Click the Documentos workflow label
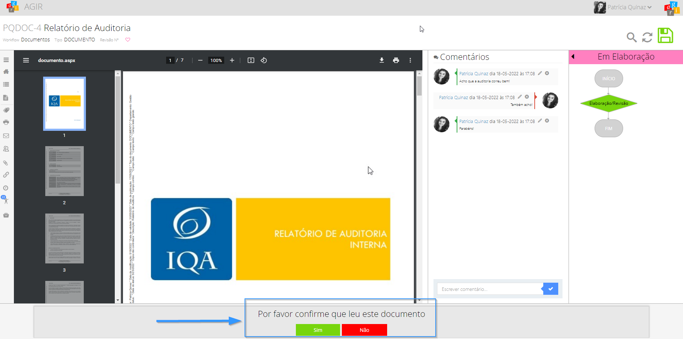Image resolution: width=683 pixels, height=339 pixels. 35,40
